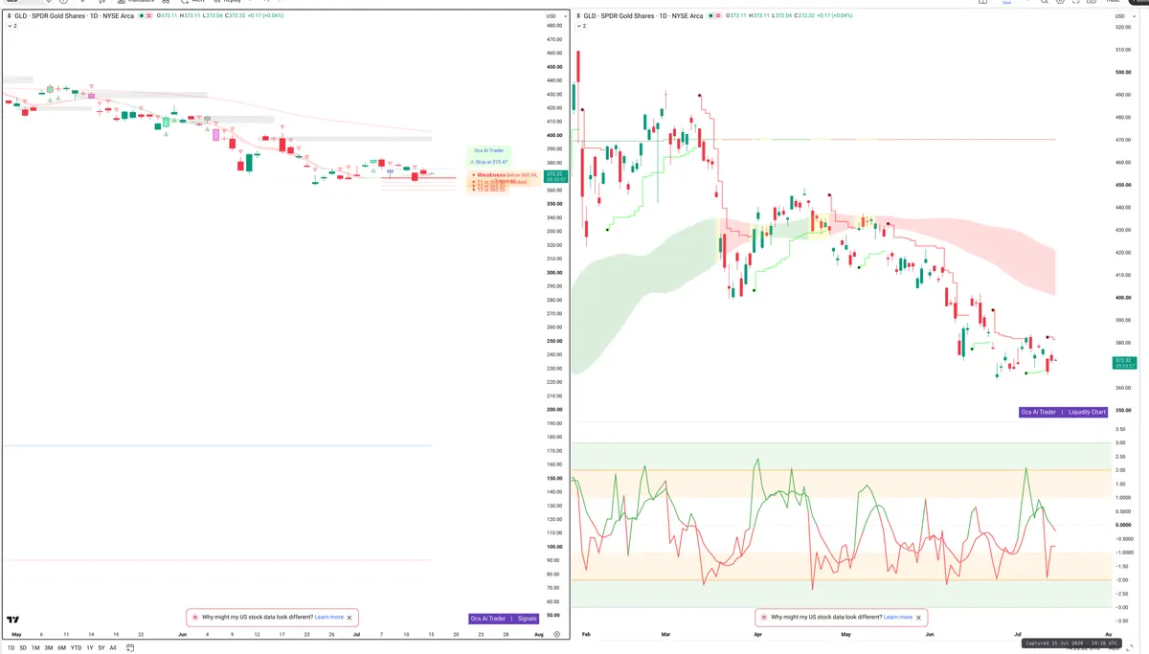Click the left chart's symbol currency $ icon

click(x=9, y=16)
